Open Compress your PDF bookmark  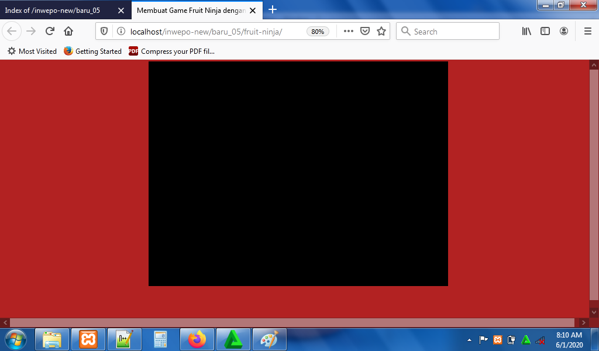click(x=171, y=51)
